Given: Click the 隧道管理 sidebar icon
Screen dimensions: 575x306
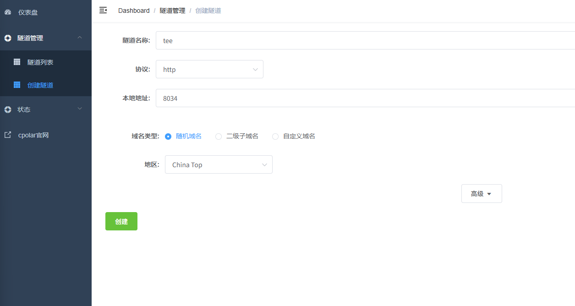Looking at the screenshot, I should [x=8, y=38].
